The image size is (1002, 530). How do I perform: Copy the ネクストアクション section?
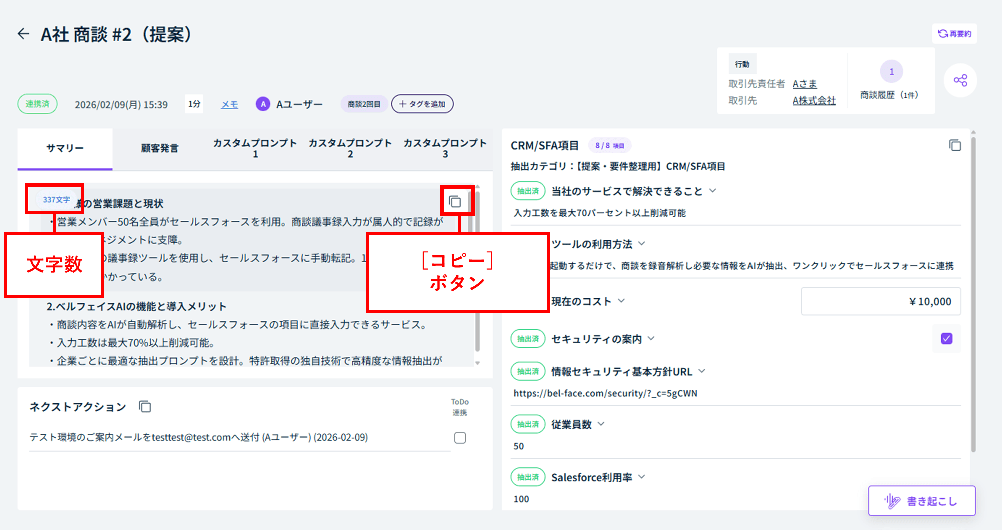pos(145,407)
